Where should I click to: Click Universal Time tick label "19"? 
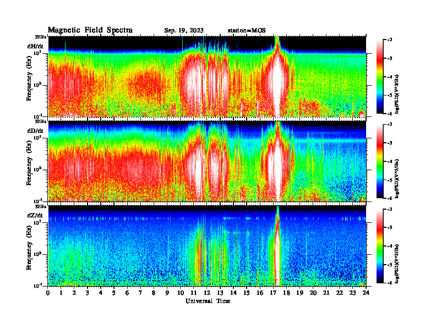pos(299,293)
